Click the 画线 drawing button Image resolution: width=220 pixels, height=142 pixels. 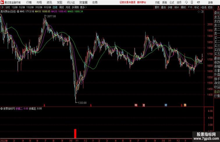(183, 7)
